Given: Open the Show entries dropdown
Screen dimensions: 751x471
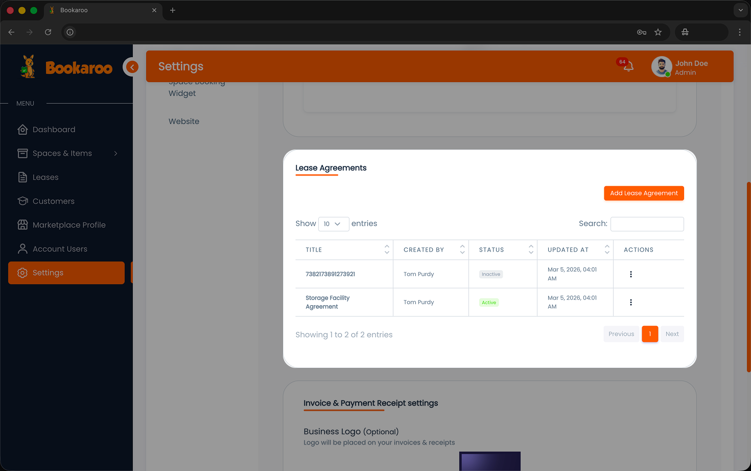Looking at the screenshot, I should click(334, 224).
